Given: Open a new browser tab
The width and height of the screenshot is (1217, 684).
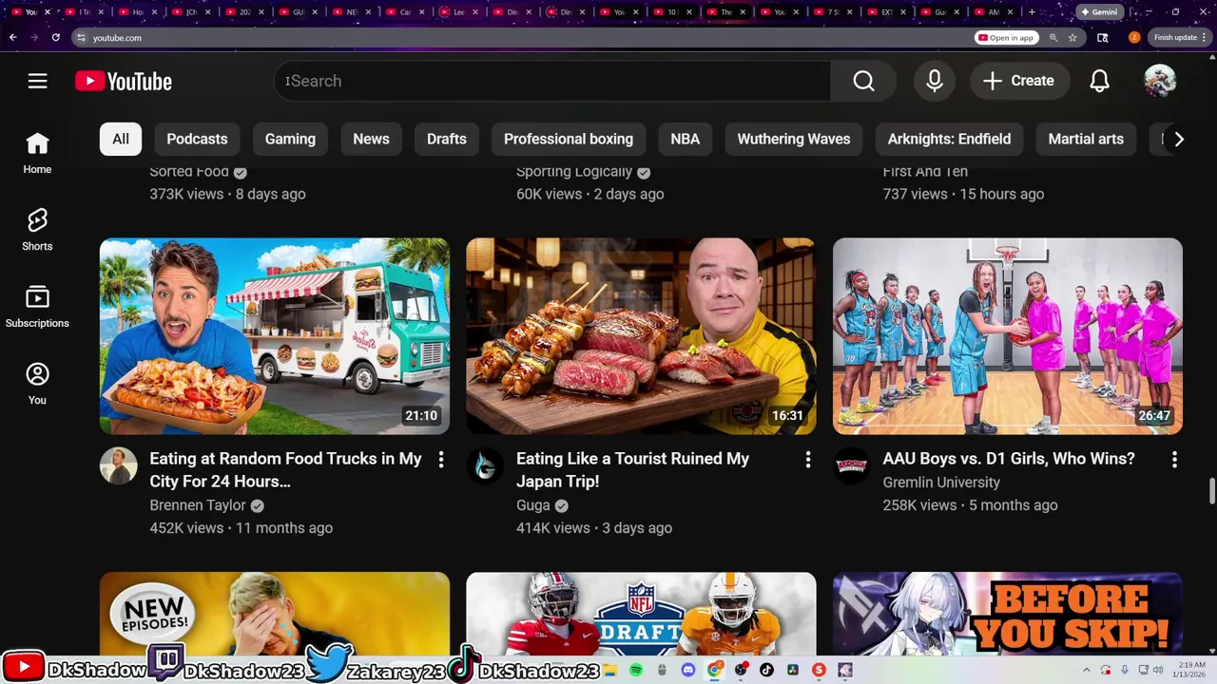Looking at the screenshot, I should click(x=1032, y=12).
